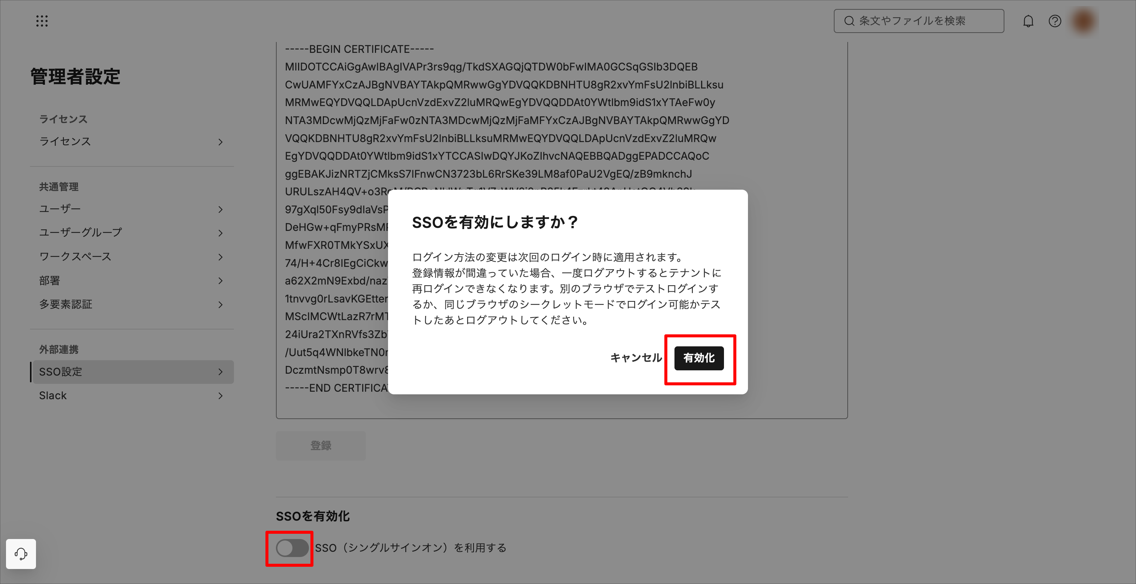
Task: Open the user avatar menu
Action: click(1084, 21)
